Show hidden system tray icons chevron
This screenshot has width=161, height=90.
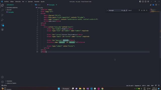point(135,88)
